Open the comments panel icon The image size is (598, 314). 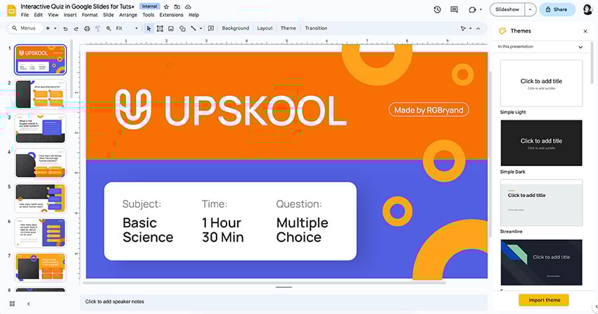pos(454,10)
